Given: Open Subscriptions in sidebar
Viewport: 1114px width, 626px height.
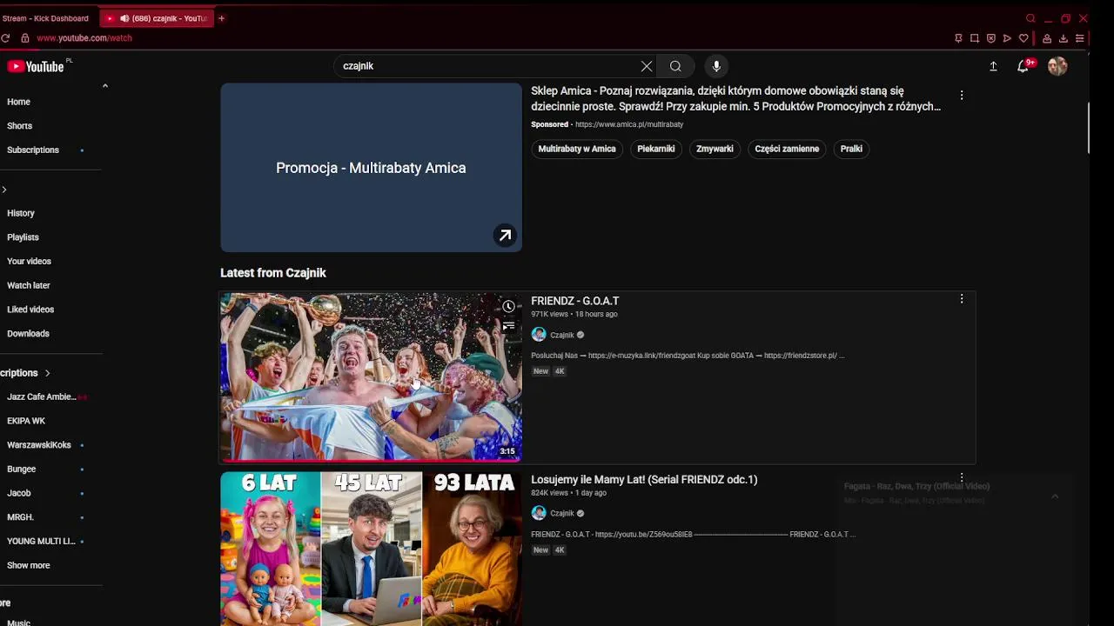Looking at the screenshot, I should (33, 150).
